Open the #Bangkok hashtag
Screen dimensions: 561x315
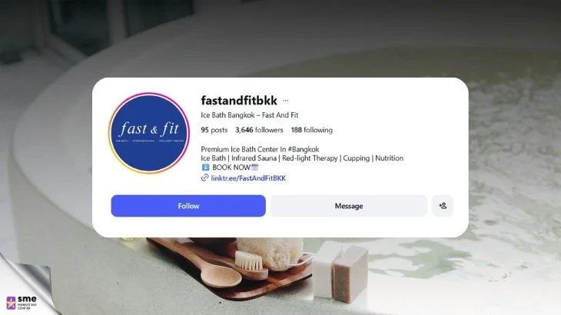click(x=304, y=149)
